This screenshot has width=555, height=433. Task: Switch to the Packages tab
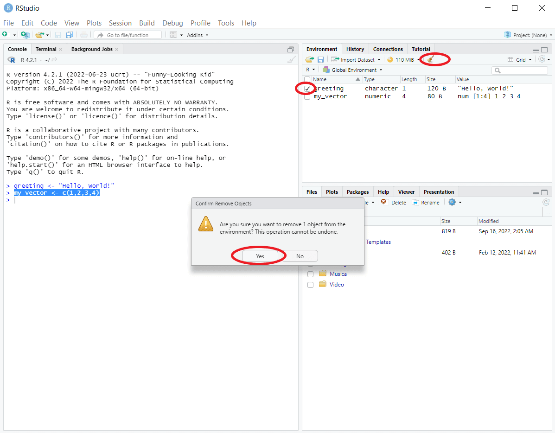(357, 192)
